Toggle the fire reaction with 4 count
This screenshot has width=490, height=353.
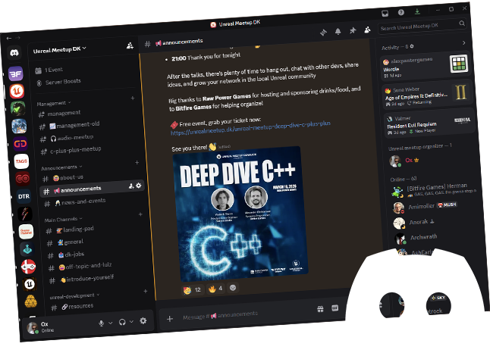point(215,289)
